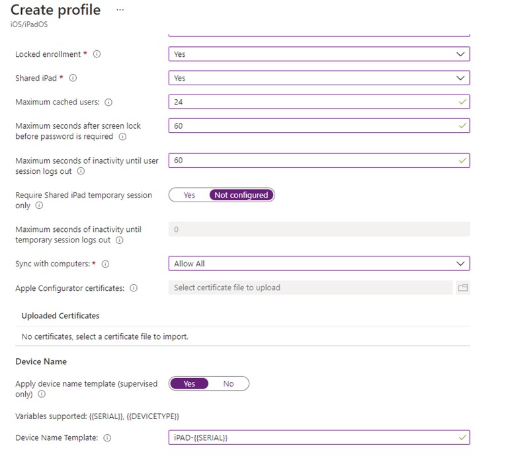Open the ellipsis menu beside Create profile
The height and width of the screenshot is (460, 516).
pos(120,10)
